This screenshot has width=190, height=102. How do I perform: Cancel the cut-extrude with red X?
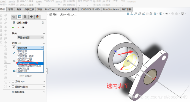point(18,27)
